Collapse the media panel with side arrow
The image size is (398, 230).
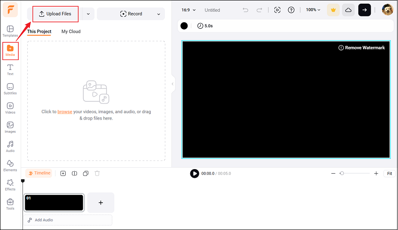(x=173, y=84)
